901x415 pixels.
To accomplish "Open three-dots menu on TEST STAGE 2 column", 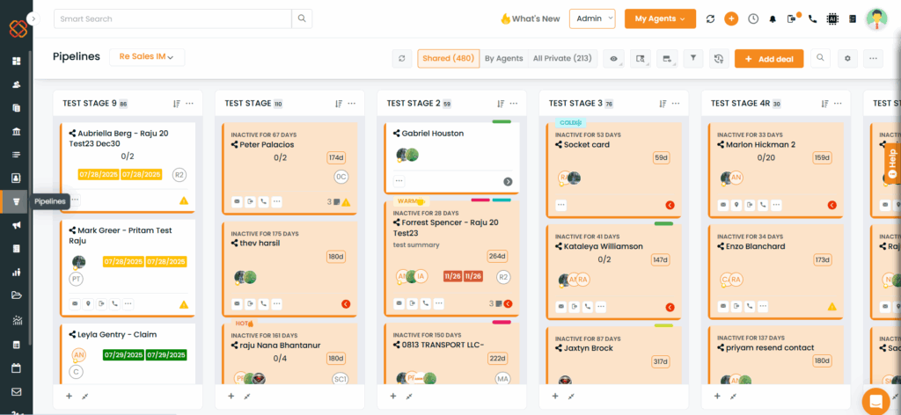I will point(514,104).
